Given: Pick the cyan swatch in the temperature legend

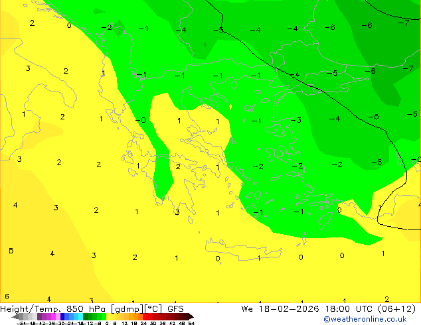Looking at the screenshot, I should (x=81, y=316).
